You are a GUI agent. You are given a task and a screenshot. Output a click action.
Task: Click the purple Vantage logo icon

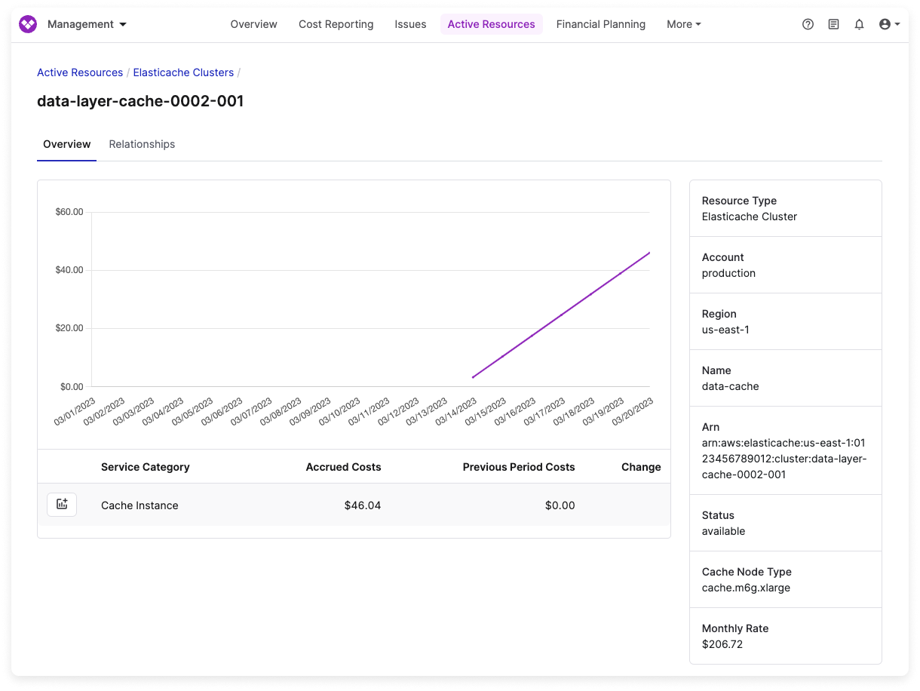click(28, 24)
